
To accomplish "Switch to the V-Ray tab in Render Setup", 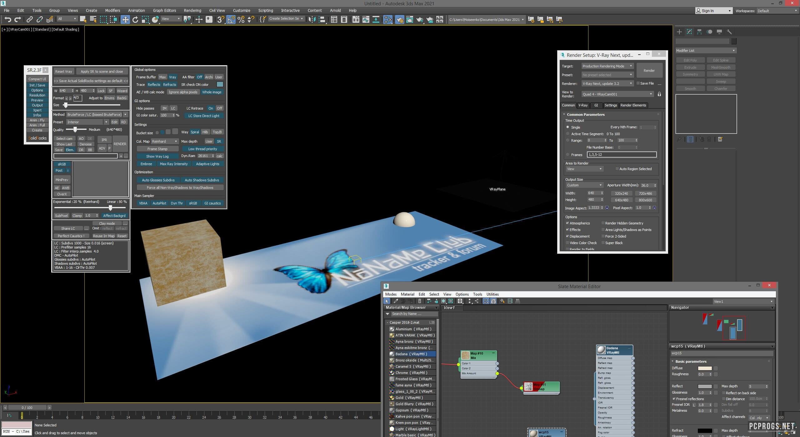I will [x=583, y=106].
